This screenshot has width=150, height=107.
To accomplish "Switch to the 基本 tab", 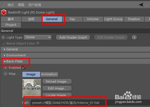I will click(11, 19).
